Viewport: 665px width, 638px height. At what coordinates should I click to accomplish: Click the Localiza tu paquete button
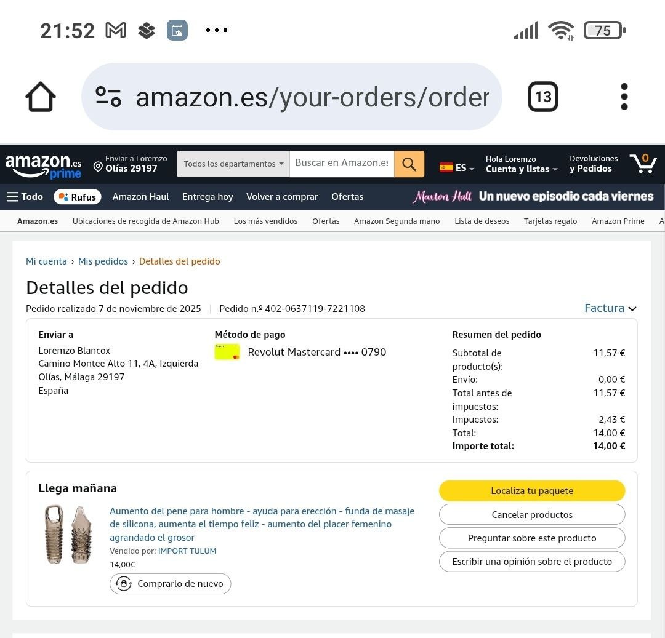[532, 491]
